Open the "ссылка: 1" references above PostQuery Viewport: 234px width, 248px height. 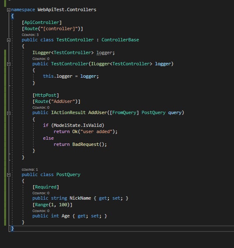click(30, 169)
